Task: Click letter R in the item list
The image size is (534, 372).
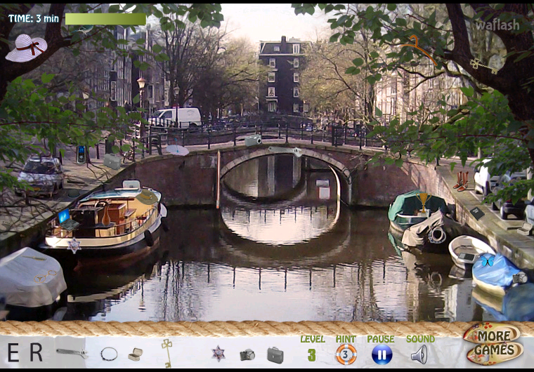Action: 35,352
